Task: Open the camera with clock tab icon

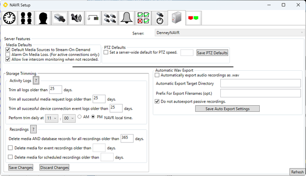Action: [x=159, y=18]
